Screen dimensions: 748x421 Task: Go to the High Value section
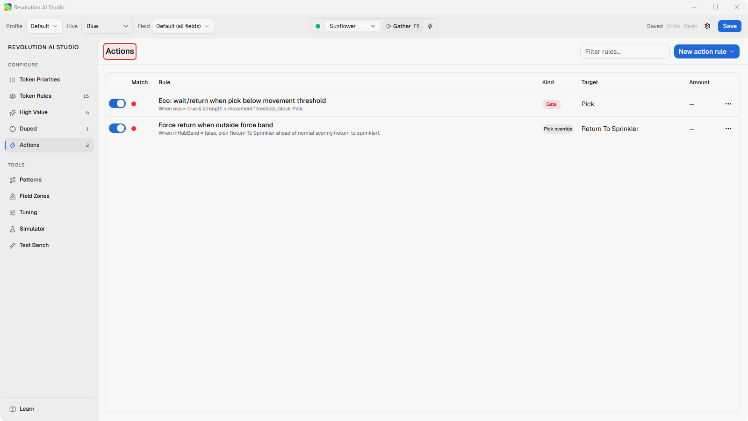[49, 112]
